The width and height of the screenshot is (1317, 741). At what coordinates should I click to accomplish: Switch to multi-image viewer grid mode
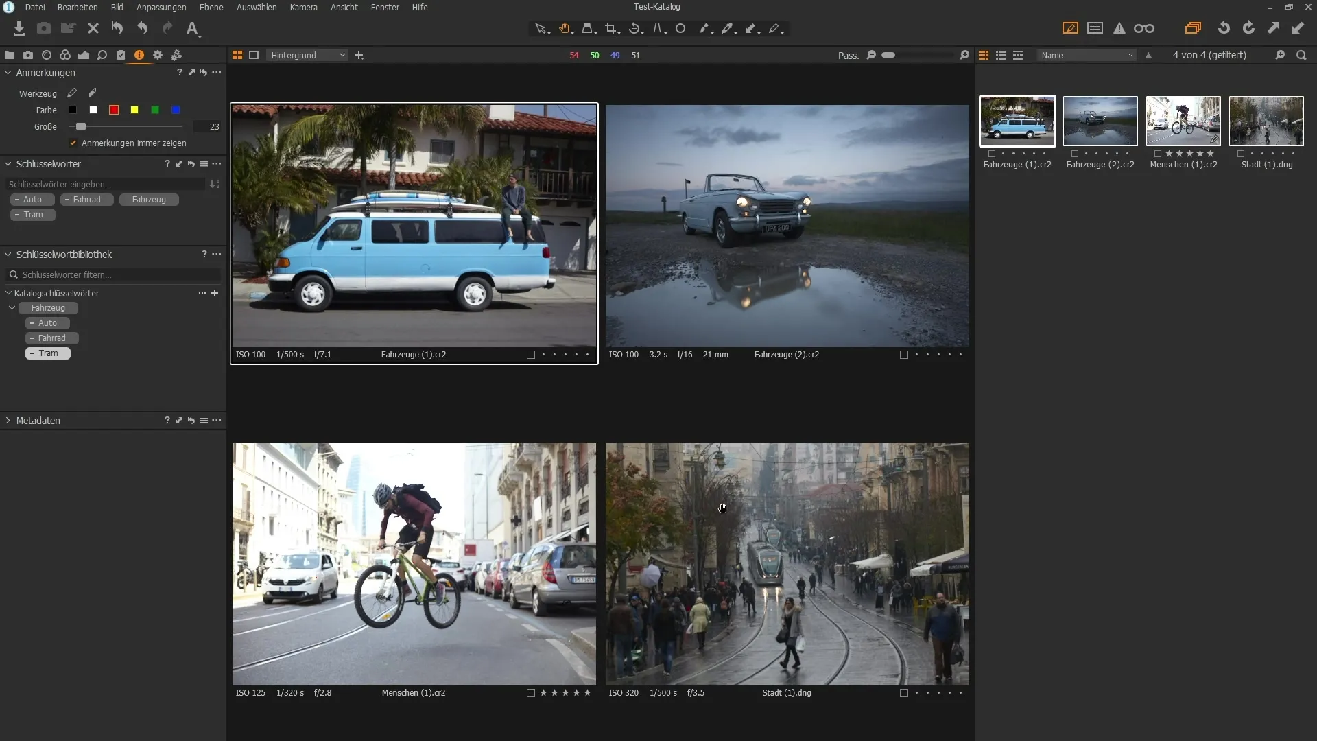[237, 55]
